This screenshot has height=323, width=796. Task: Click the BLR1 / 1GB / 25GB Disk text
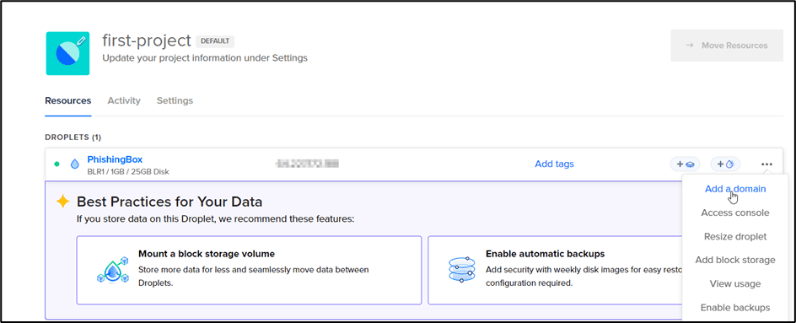pyautogui.click(x=128, y=172)
